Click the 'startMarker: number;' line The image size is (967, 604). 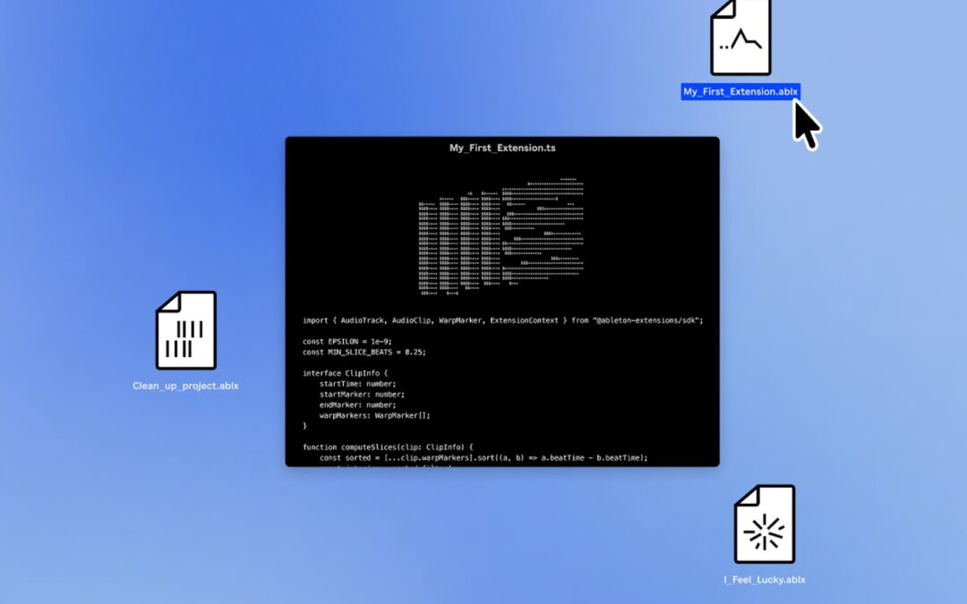coord(362,395)
